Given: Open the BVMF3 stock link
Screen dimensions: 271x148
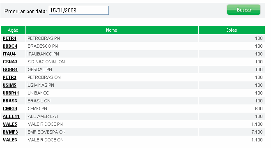Looking at the screenshot, I should click(x=10, y=132).
